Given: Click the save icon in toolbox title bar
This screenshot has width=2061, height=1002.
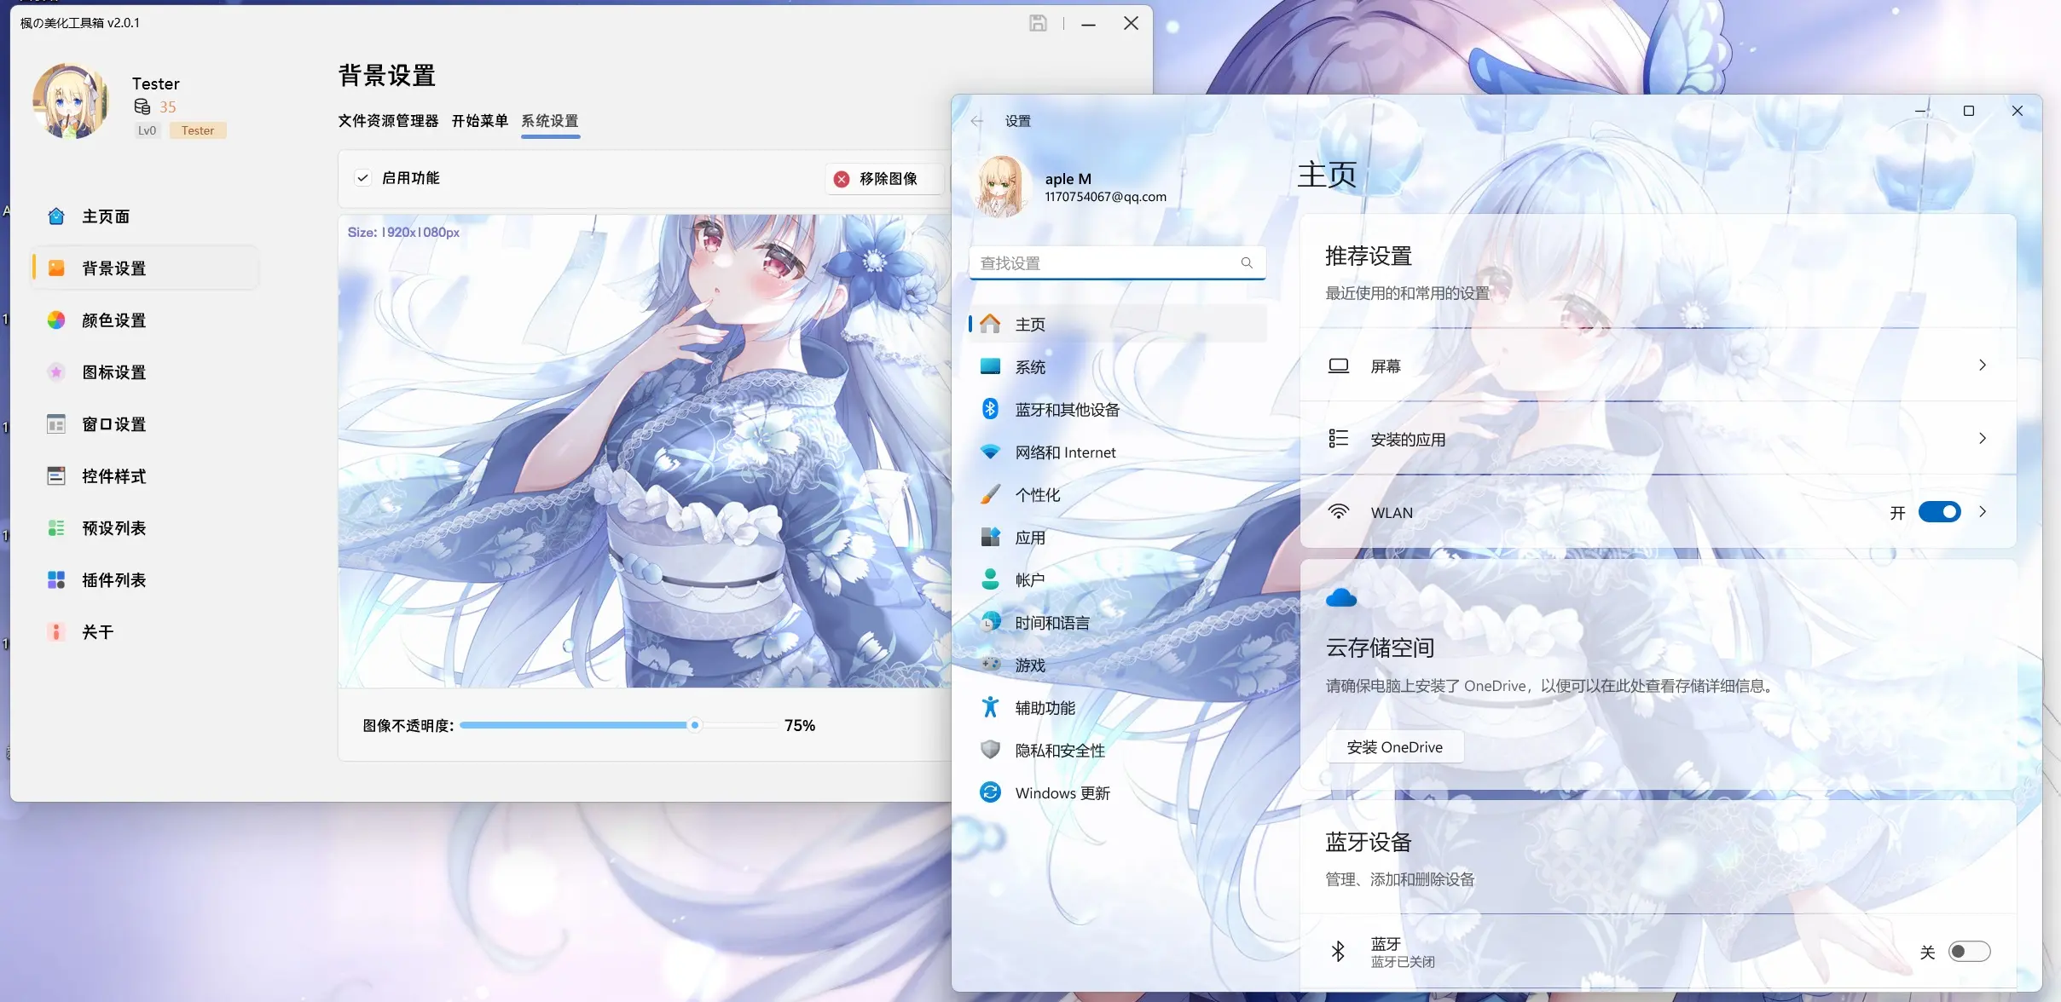Looking at the screenshot, I should pyautogui.click(x=1038, y=24).
